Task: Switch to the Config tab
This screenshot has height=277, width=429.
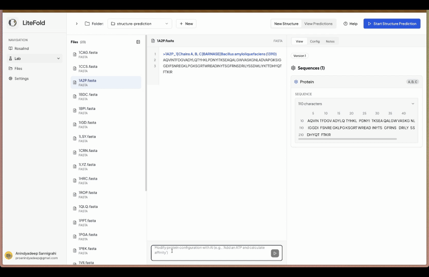Action: pos(314,41)
